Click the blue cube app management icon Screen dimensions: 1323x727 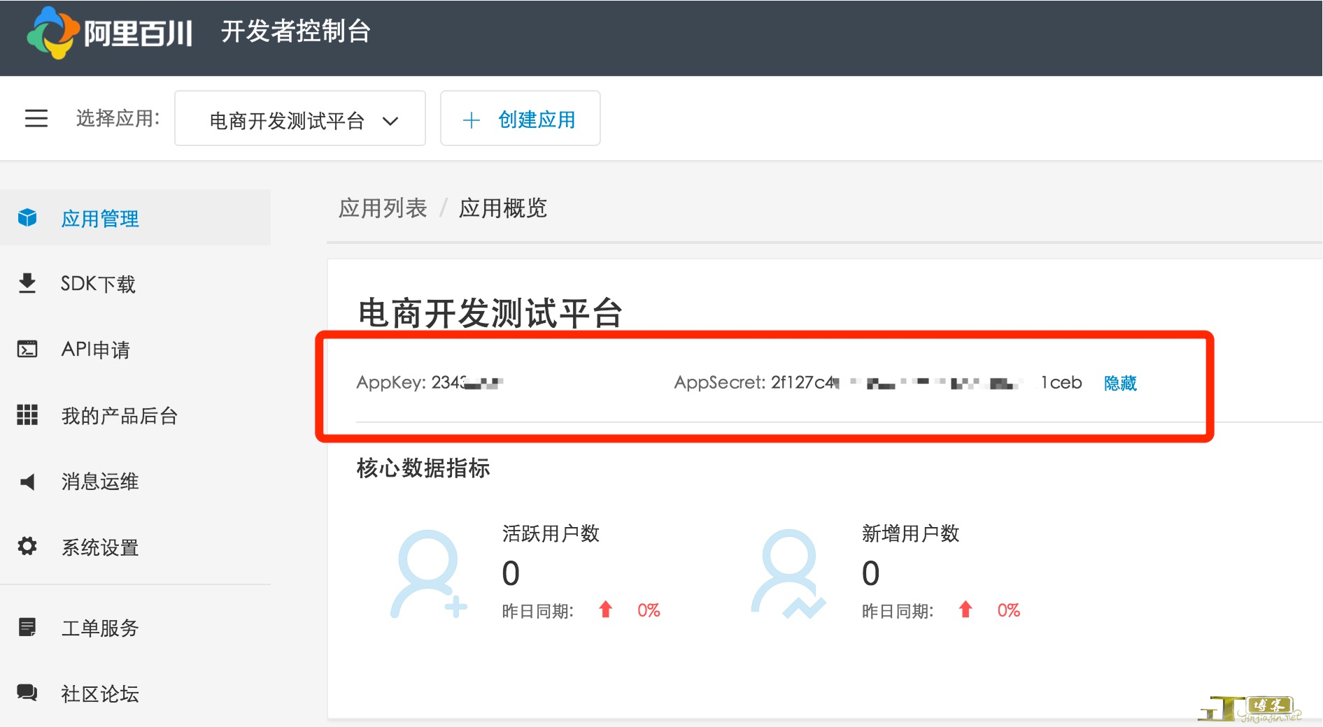(27, 218)
